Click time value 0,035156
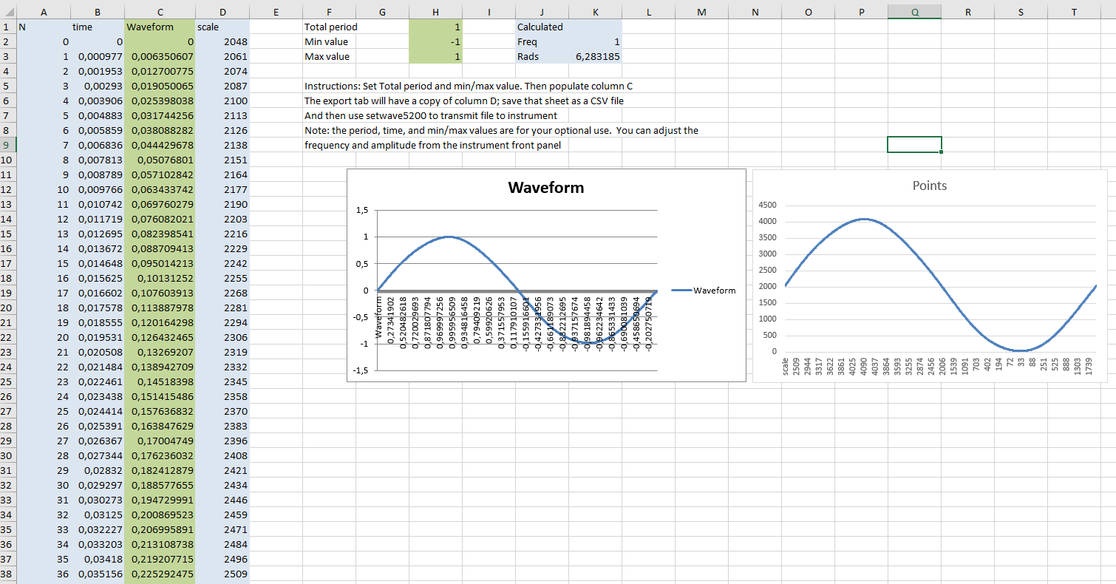The width and height of the screenshot is (1116, 584). pyautogui.click(x=98, y=574)
